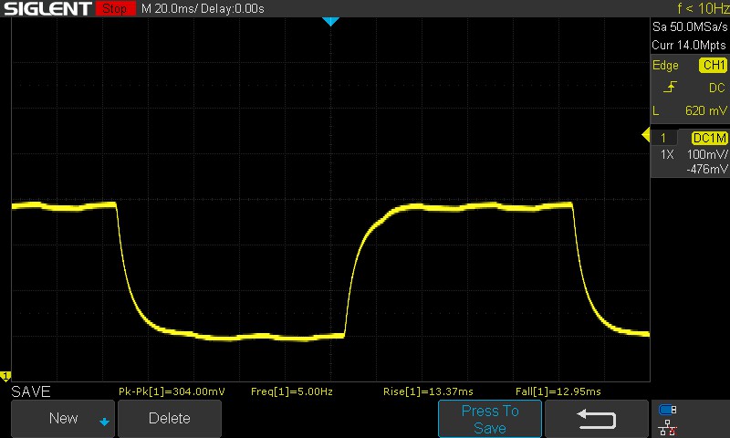
Task: Click the USB device status icon
Action: (667, 410)
